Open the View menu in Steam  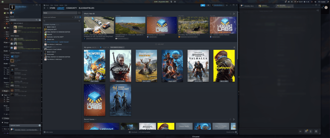[x=51, y=5]
